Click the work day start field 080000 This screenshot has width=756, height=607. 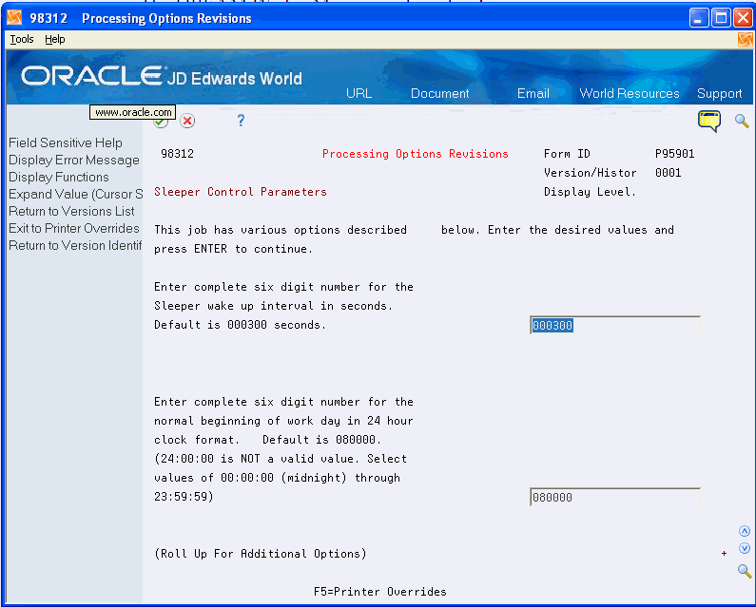pos(614,497)
